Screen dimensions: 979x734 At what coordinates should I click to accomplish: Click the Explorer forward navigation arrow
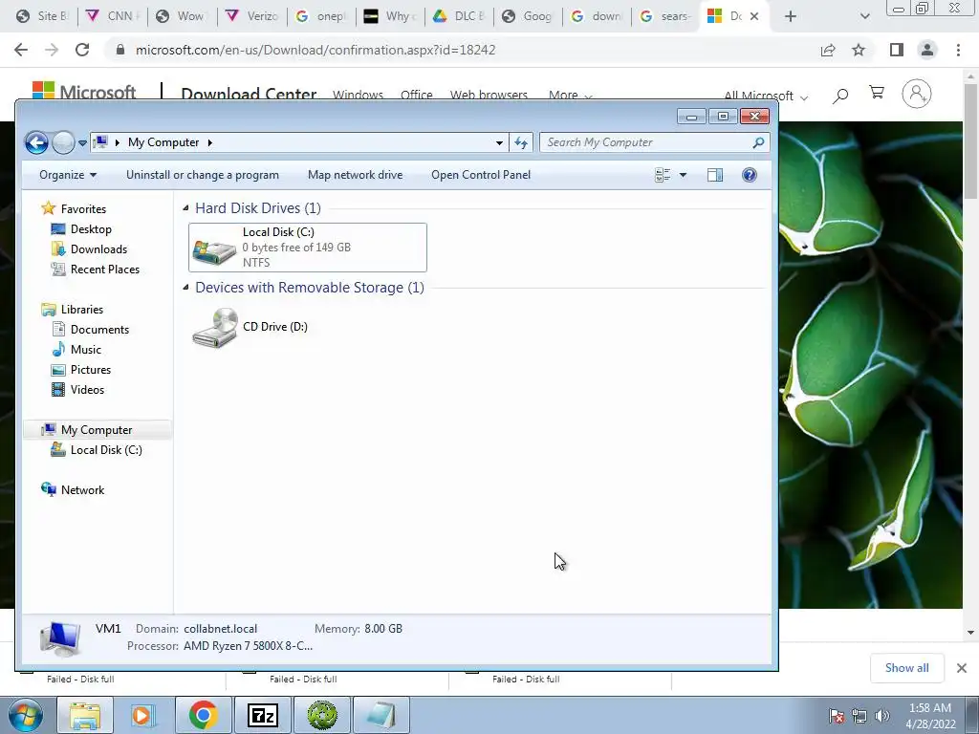point(63,143)
